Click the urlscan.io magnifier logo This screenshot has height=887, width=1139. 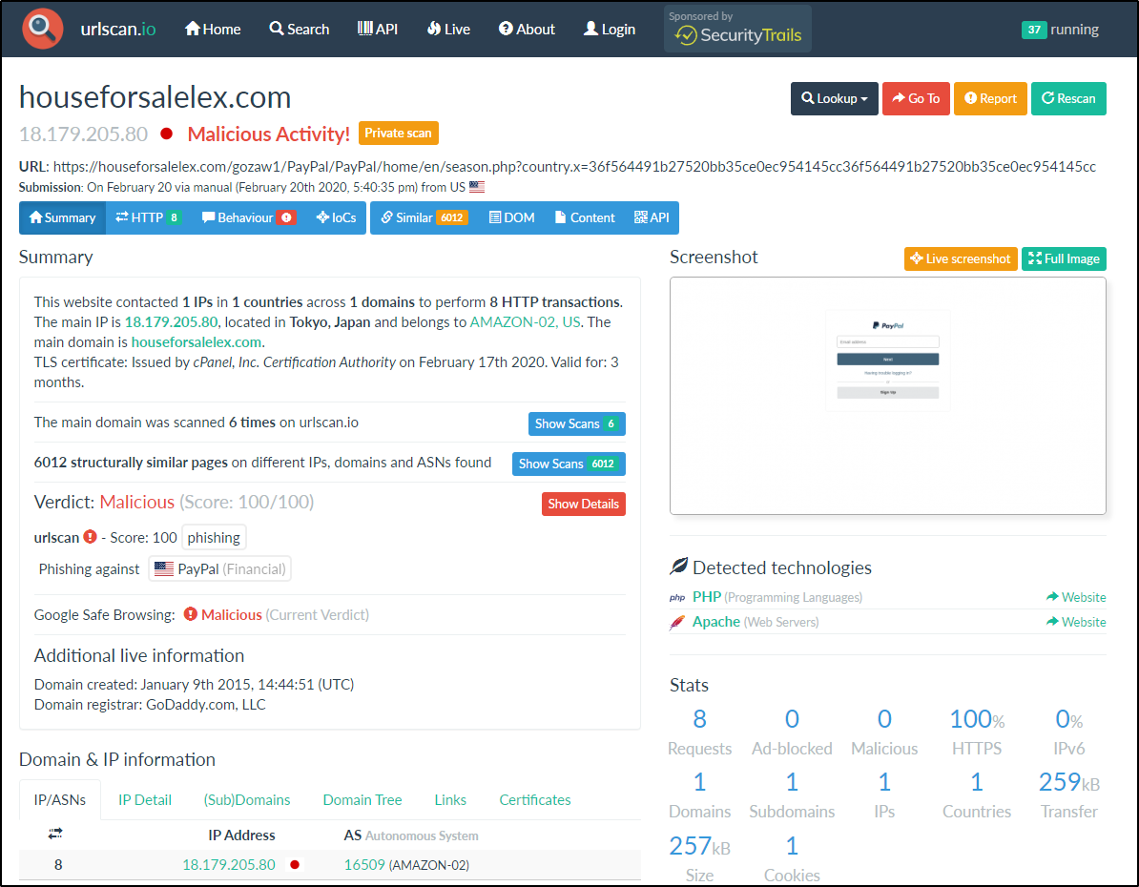pos(43,29)
